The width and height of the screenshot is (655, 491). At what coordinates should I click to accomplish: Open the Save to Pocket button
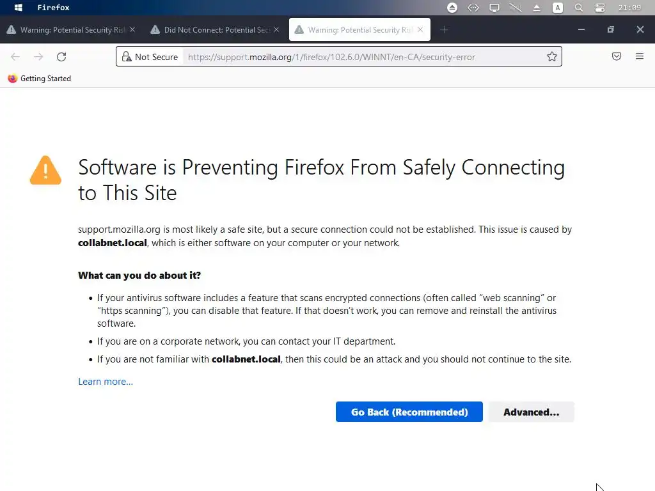point(617,57)
